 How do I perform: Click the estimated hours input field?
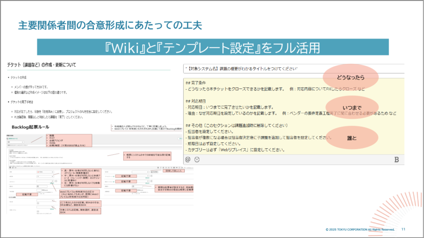[39, 190]
